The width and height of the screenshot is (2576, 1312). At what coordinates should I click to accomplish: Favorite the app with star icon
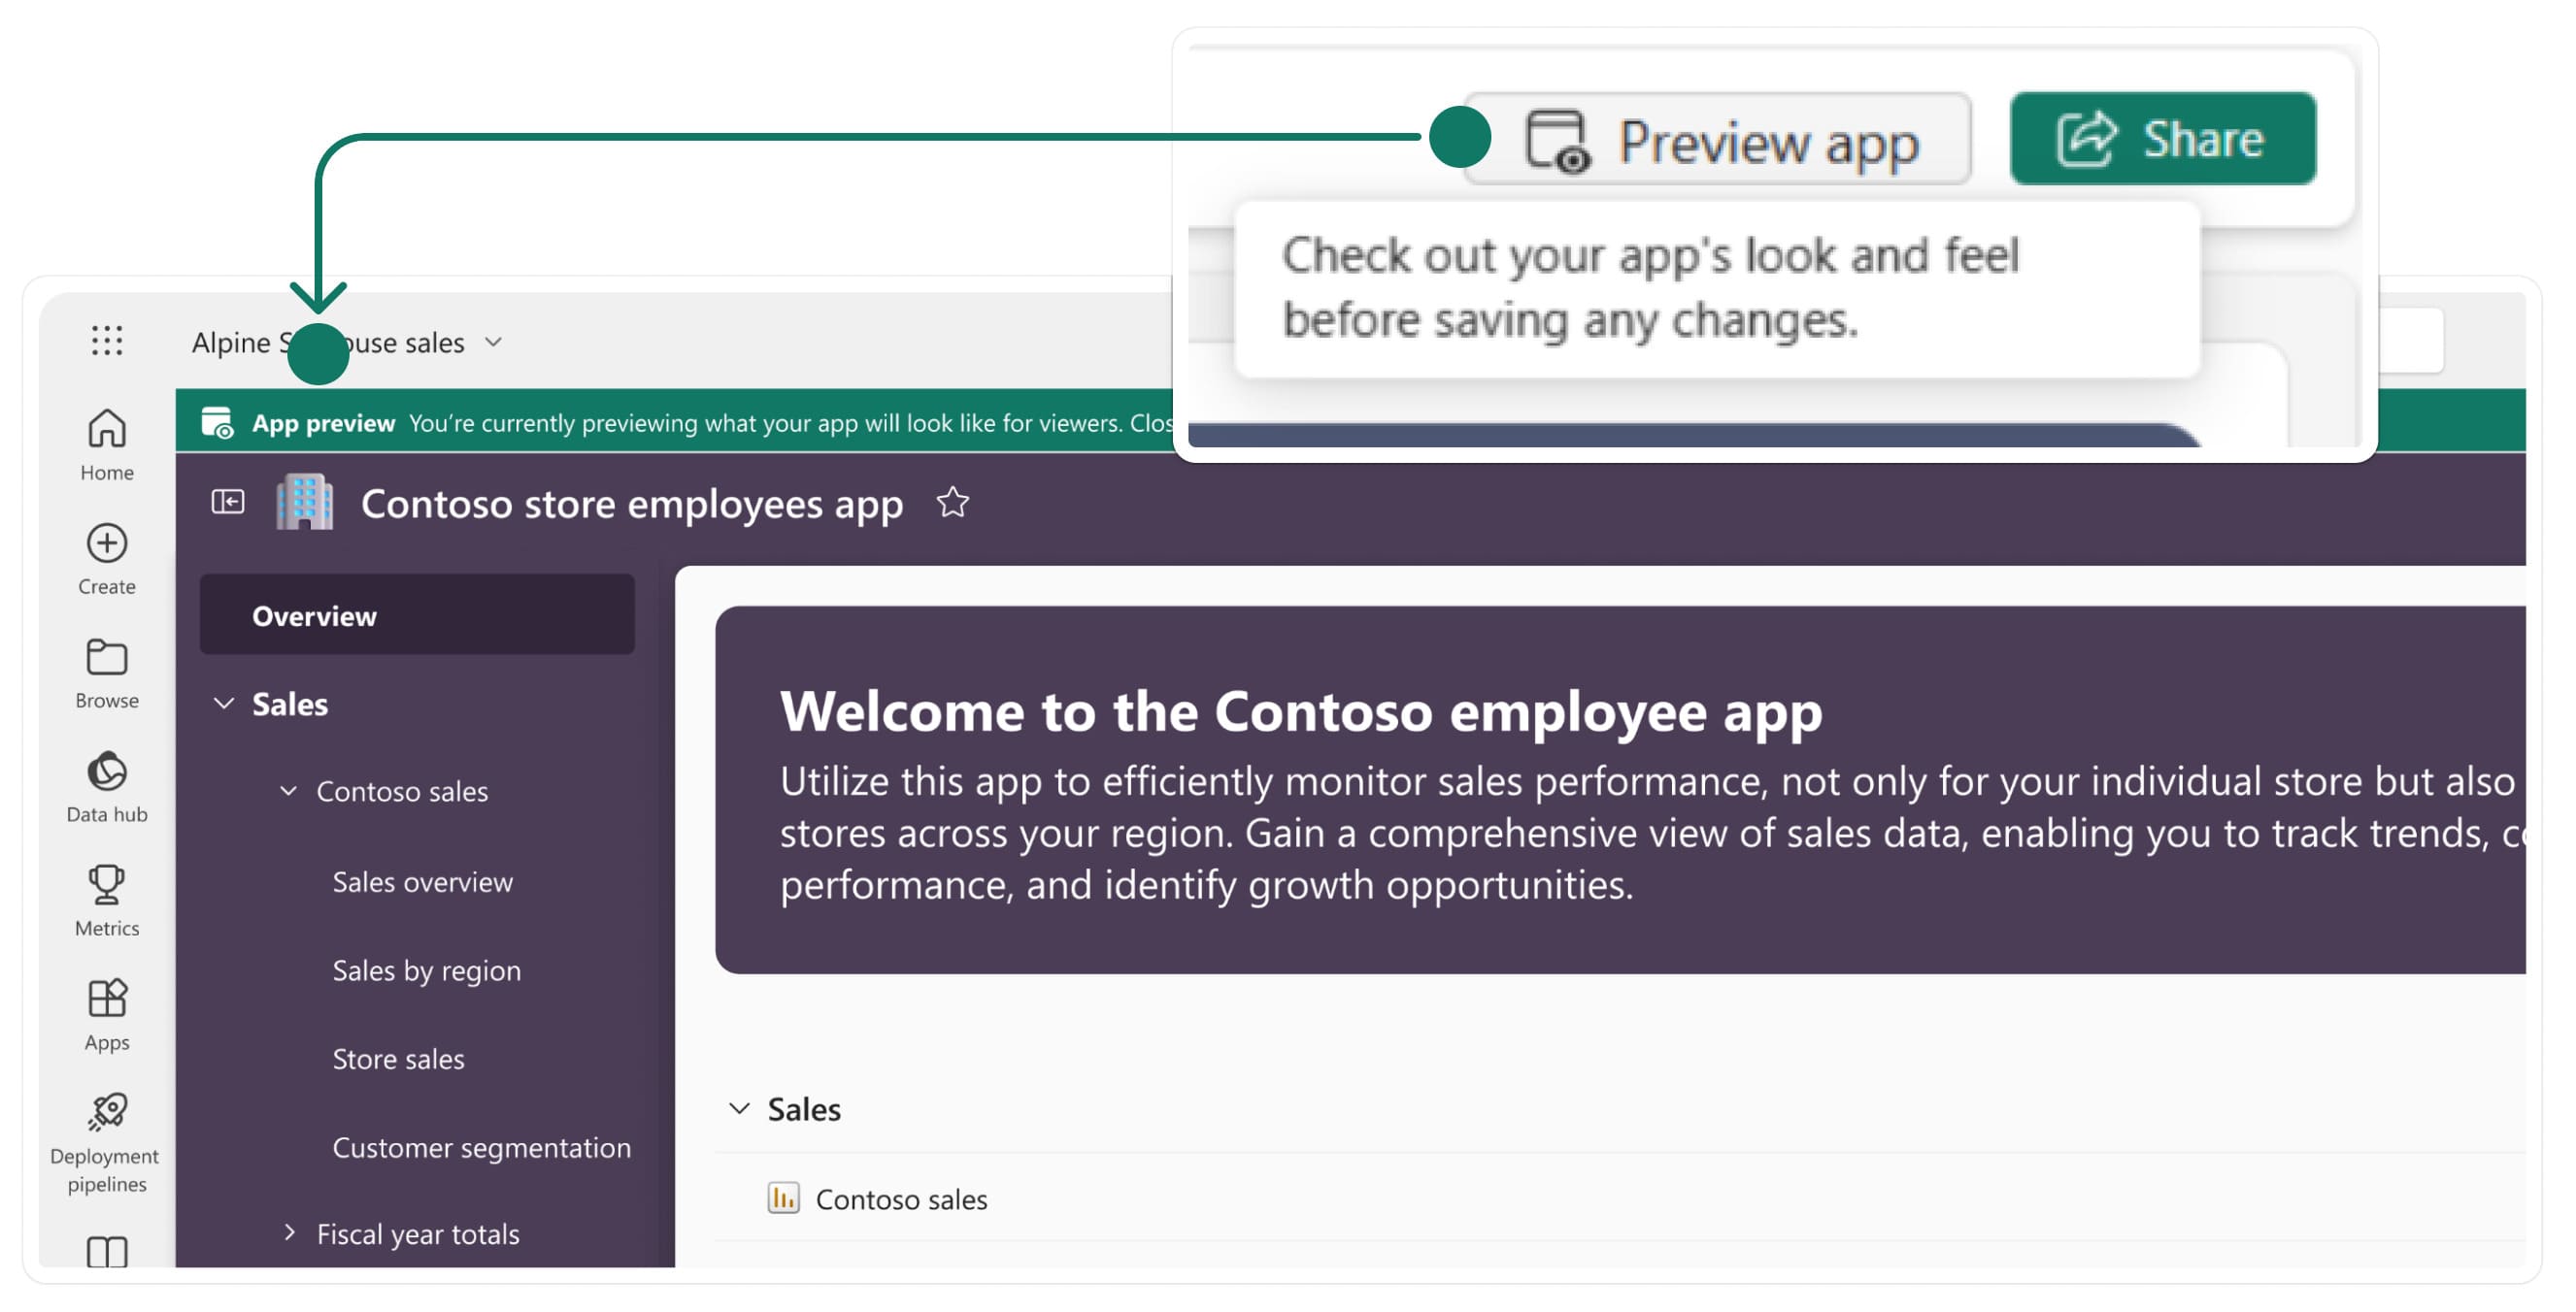coord(952,503)
